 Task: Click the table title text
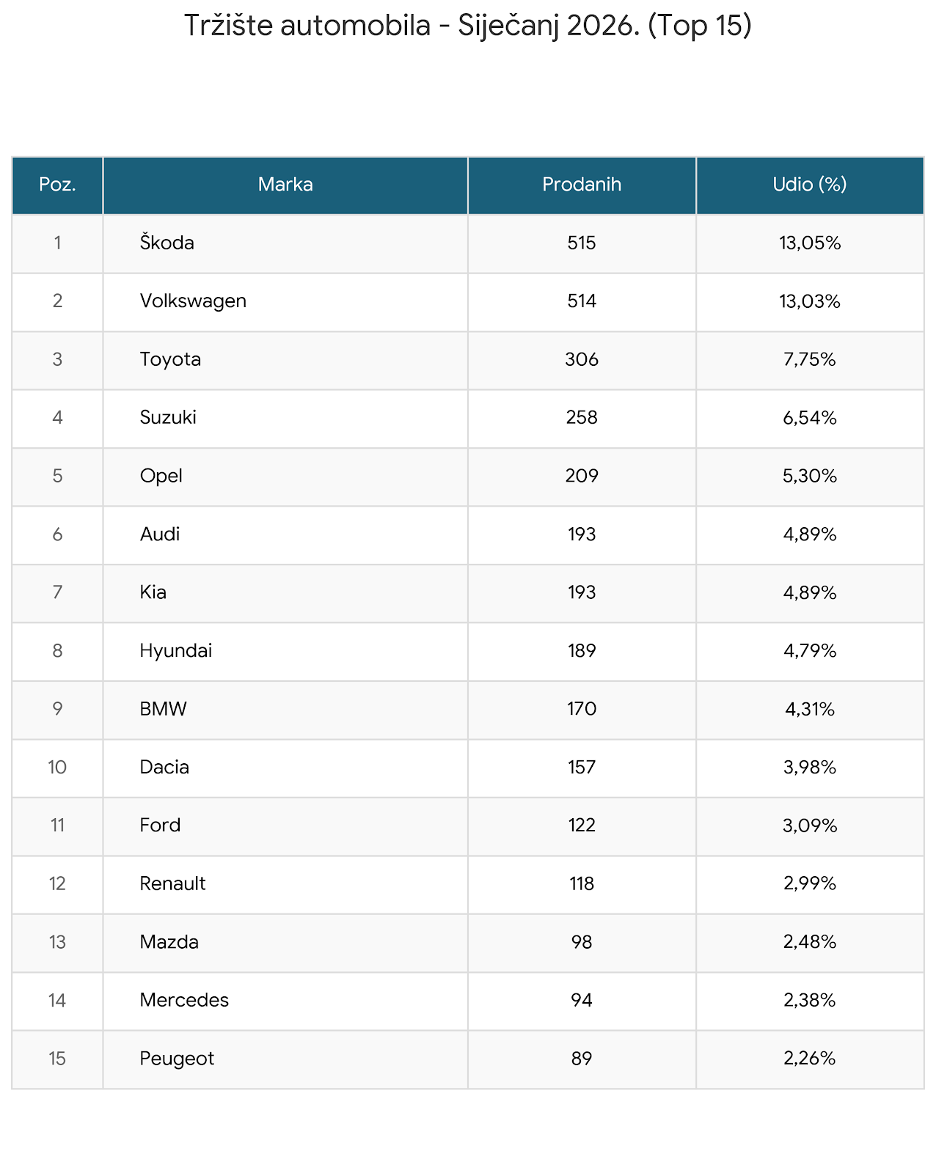tap(467, 26)
